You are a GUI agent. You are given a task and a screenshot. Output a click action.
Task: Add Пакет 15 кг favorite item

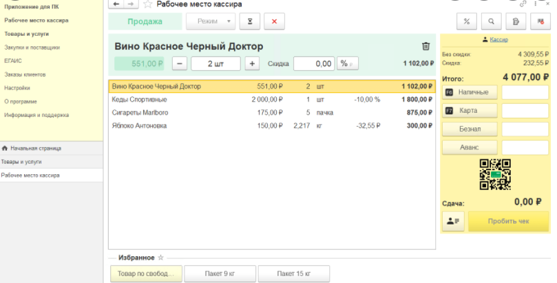click(294, 274)
